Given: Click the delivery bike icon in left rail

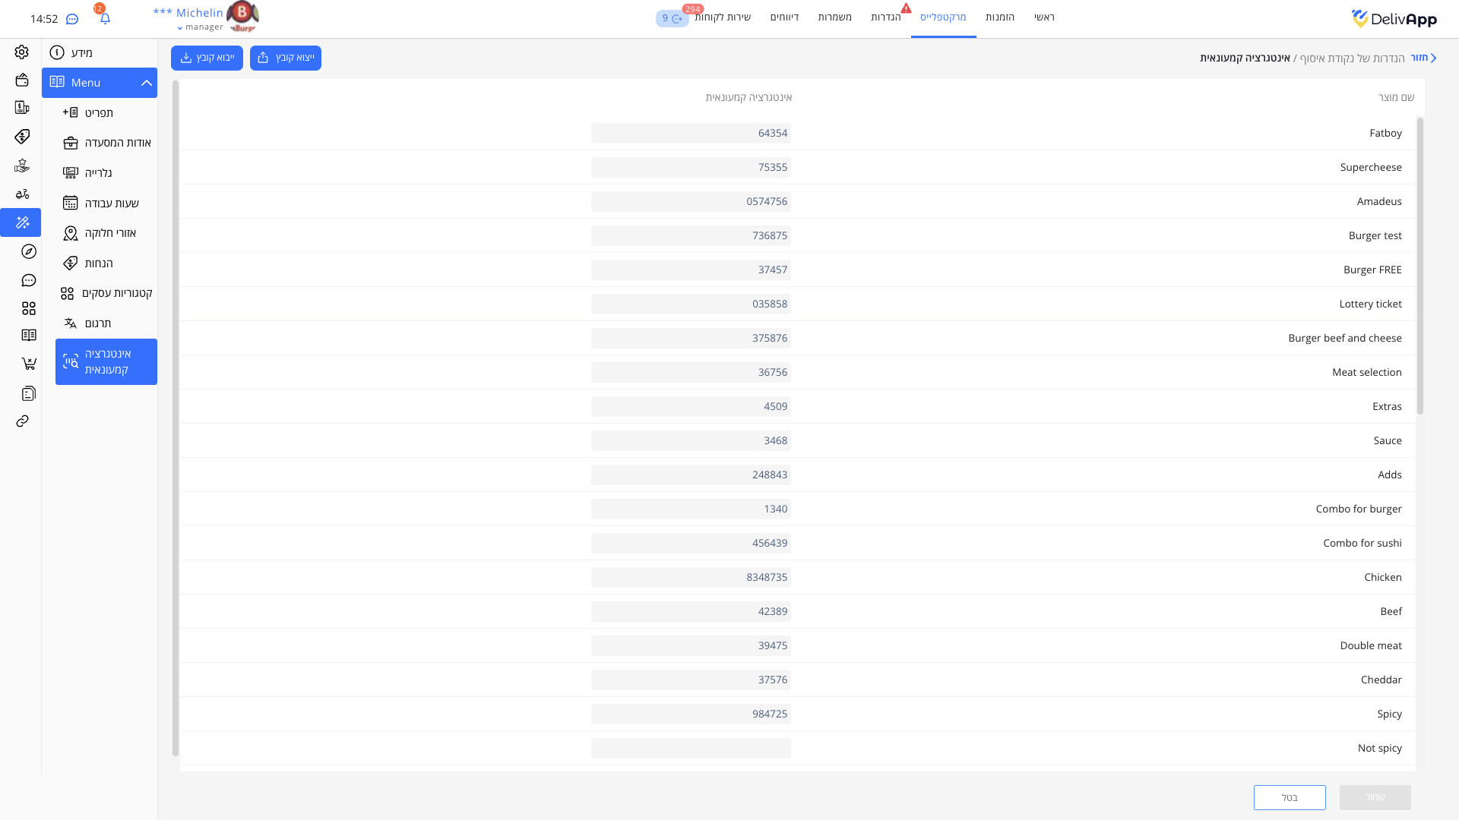Looking at the screenshot, I should point(22,194).
